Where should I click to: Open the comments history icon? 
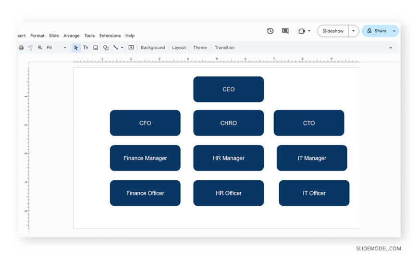coord(285,31)
